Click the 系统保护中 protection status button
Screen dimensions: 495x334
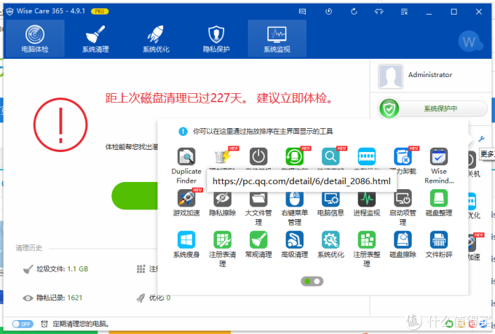pos(440,108)
